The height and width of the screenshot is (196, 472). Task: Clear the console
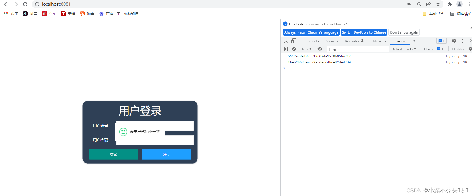point(294,49)
